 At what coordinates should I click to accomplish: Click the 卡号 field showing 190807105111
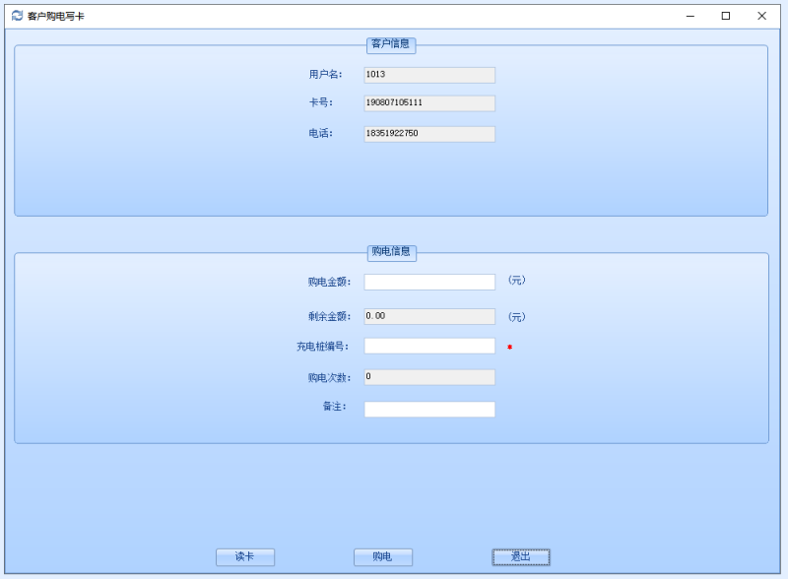coord(429,103)
